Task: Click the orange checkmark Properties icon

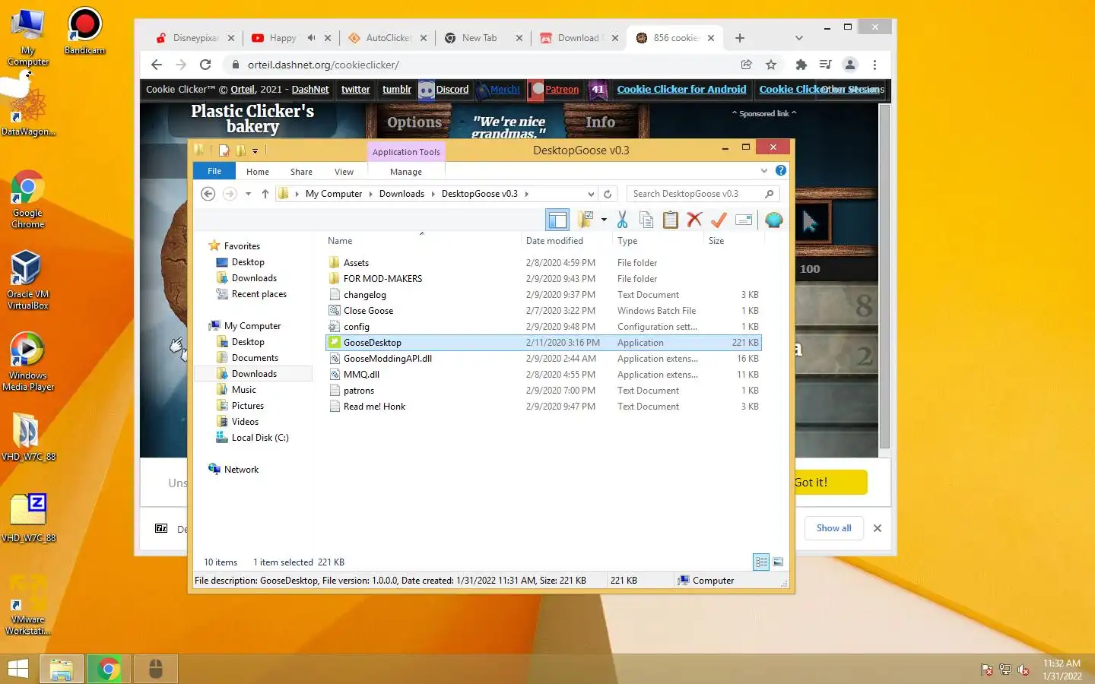Action: [719, 220]
